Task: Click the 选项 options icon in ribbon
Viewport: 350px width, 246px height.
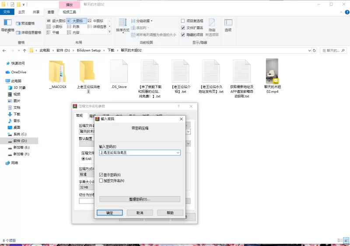Action: [228, 25]
